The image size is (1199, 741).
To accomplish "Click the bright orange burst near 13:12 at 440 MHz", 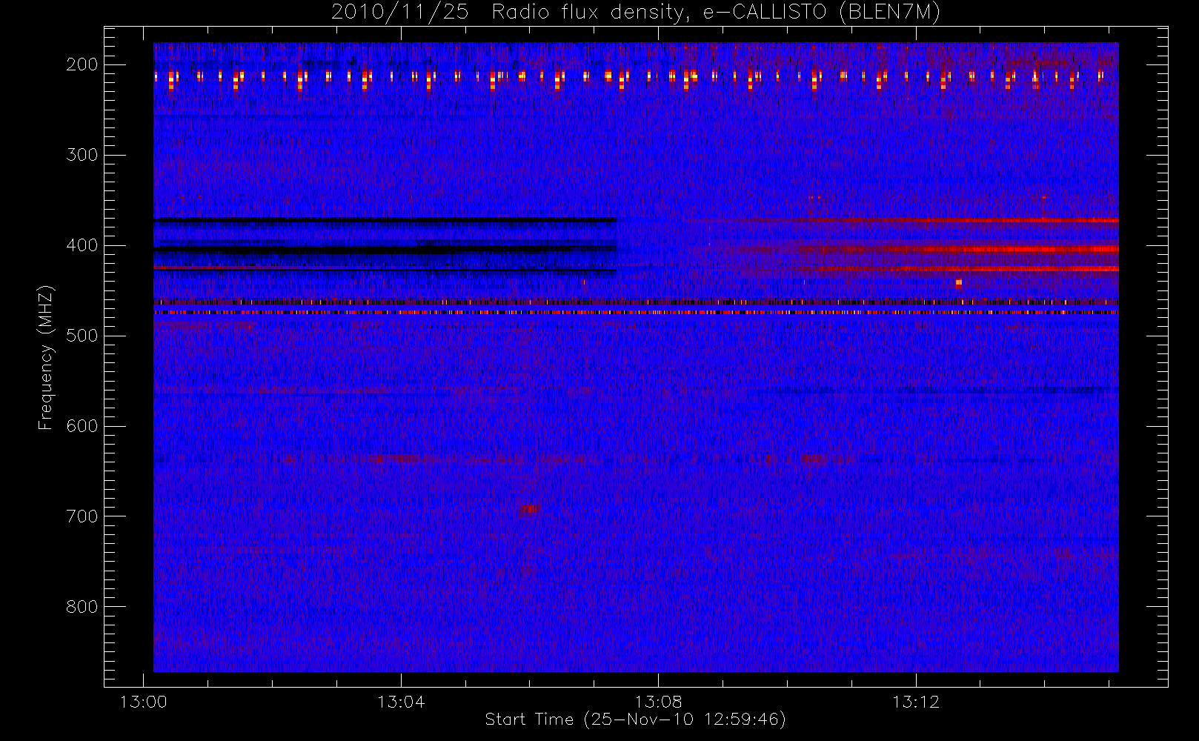I will [x=959, y=282].
